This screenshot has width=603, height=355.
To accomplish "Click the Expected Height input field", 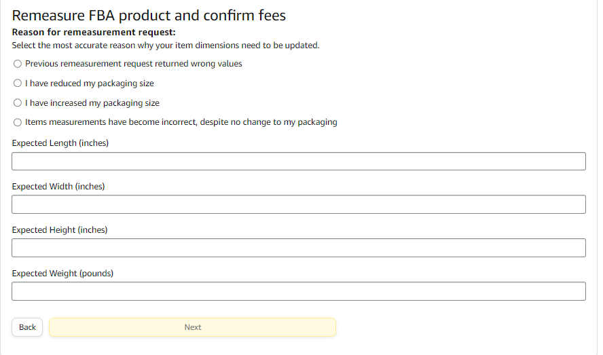I will (299, 248).
